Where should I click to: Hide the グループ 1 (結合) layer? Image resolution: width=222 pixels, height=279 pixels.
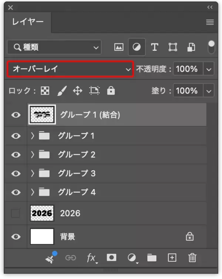(x=16, y=115)
